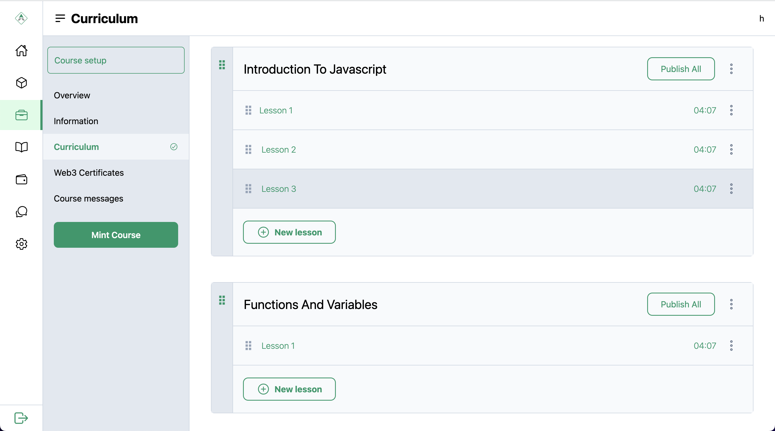Click the wallet icon in sidebar
775x431 pixels.
(21, 179)
